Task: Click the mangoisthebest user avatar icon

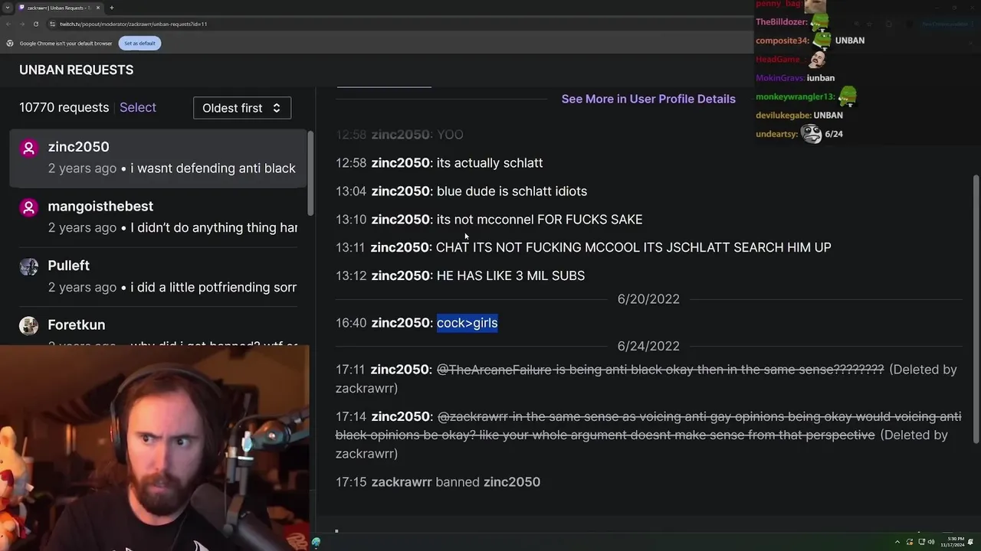Action: (29, 207)
